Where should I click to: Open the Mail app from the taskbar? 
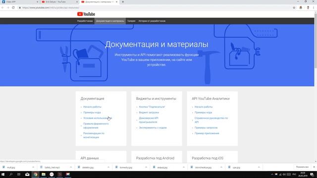pyautogui.click(x=27, y=175)
